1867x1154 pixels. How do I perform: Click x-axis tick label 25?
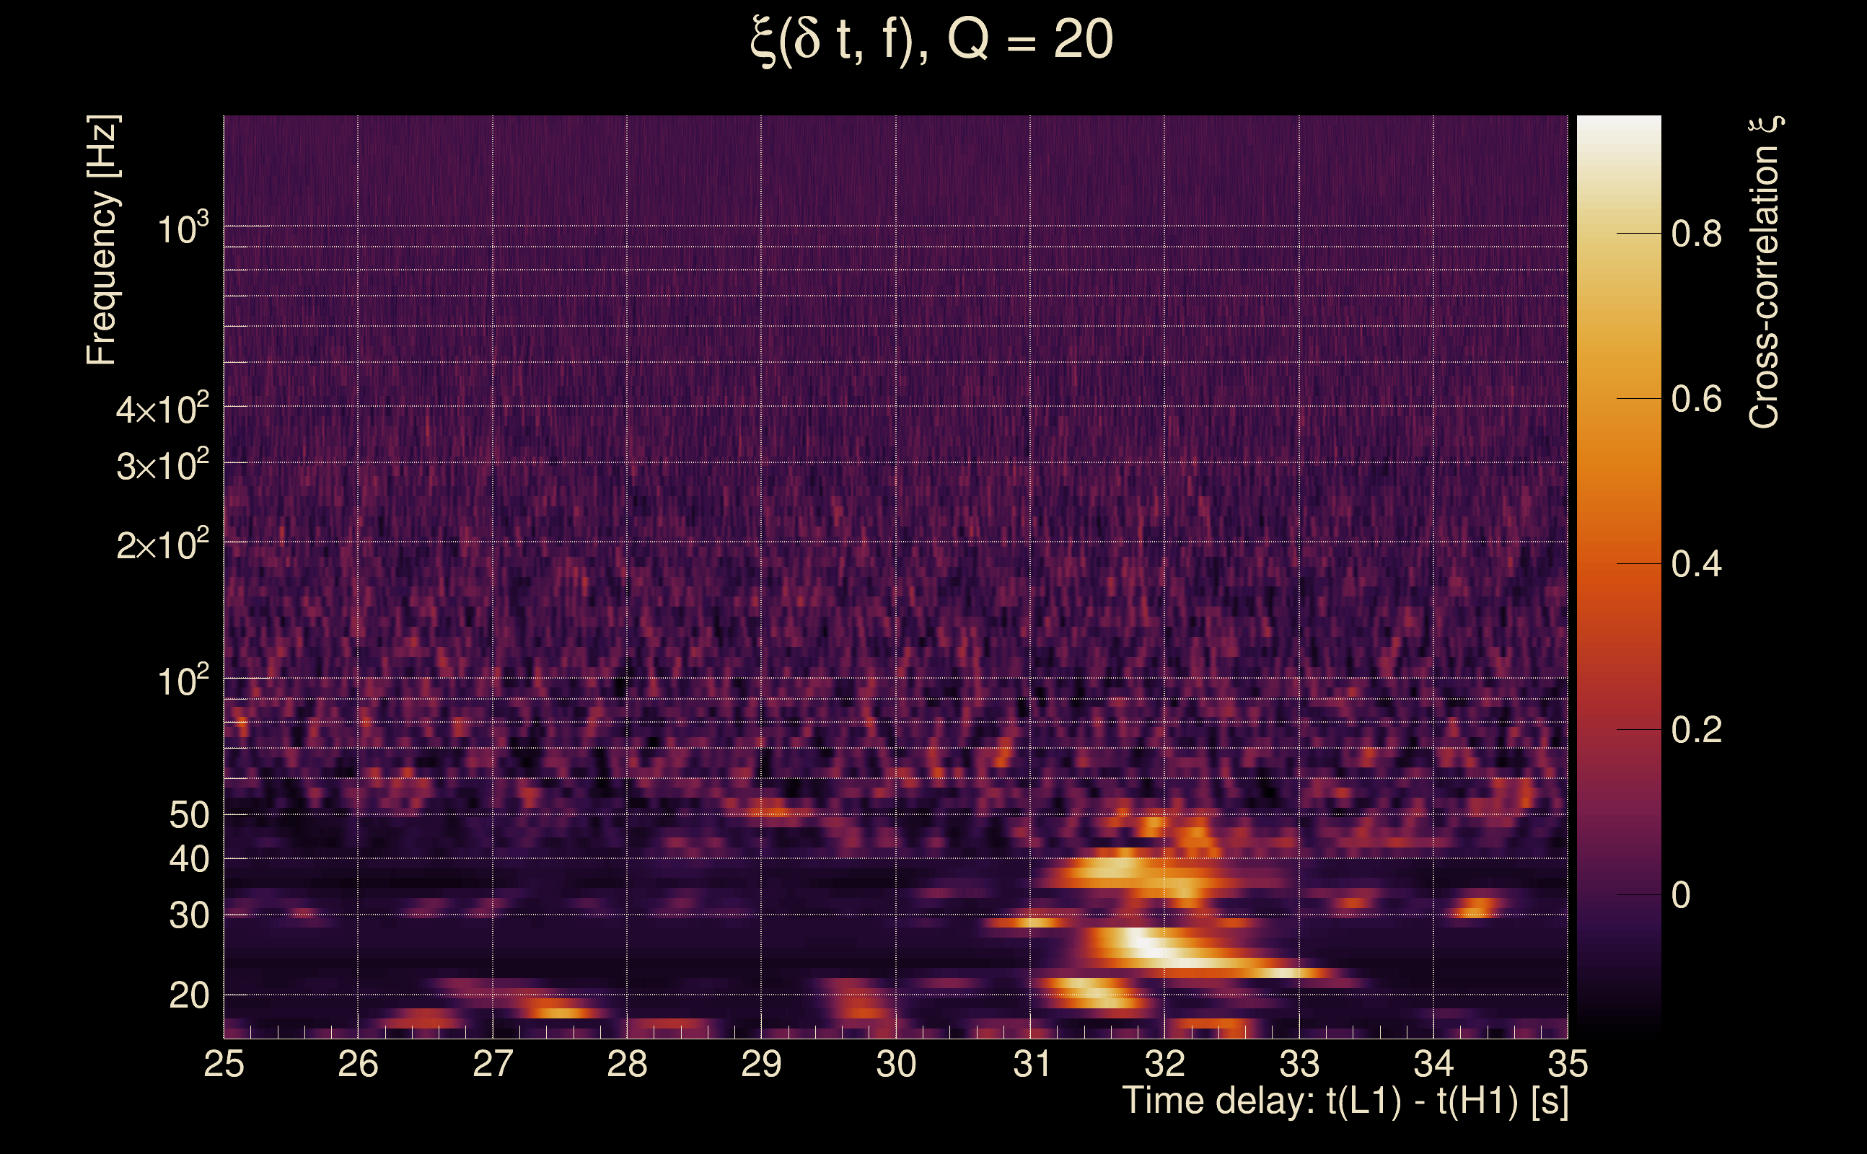(224, 1064)
